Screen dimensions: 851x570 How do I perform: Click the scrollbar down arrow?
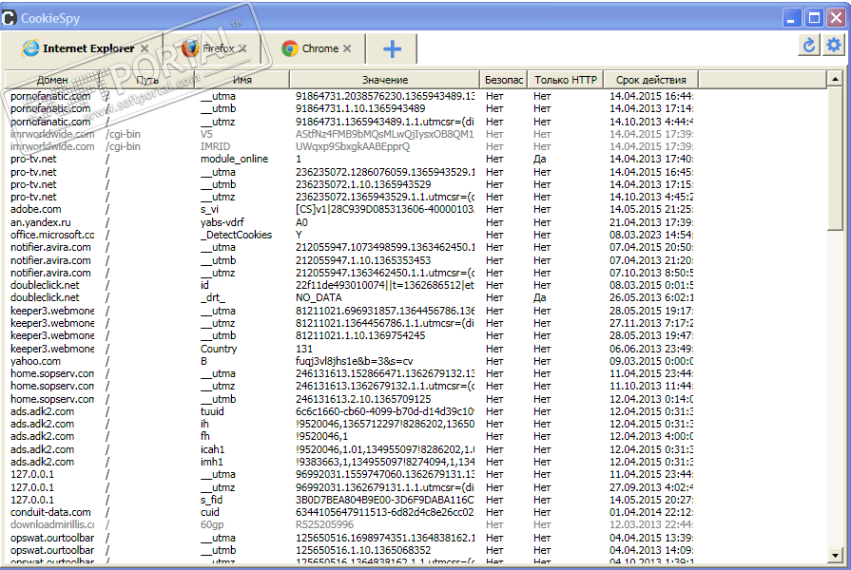pyautogui.click(x=835, y=555)
